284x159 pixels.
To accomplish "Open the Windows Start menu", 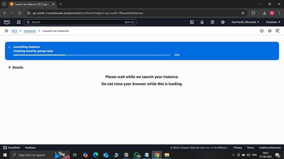I will 5,155.
